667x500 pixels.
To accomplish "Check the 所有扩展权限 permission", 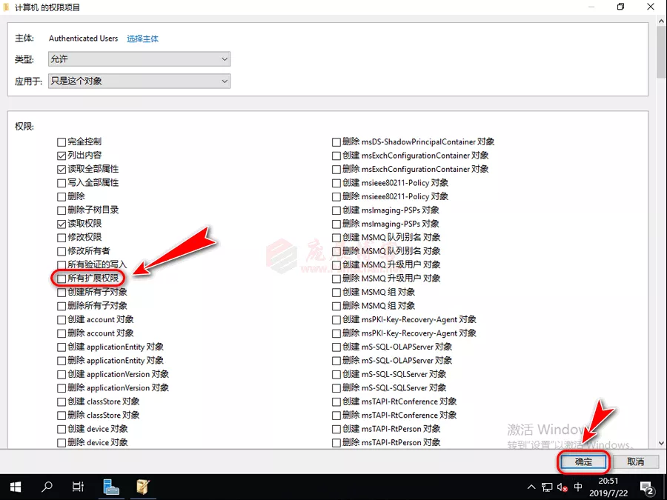I will pyautogui.click(x=62, y=279).
